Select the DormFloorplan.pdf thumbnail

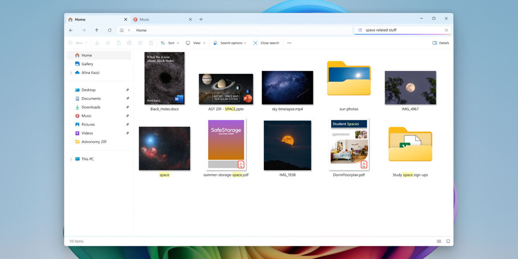coord(349,144)
